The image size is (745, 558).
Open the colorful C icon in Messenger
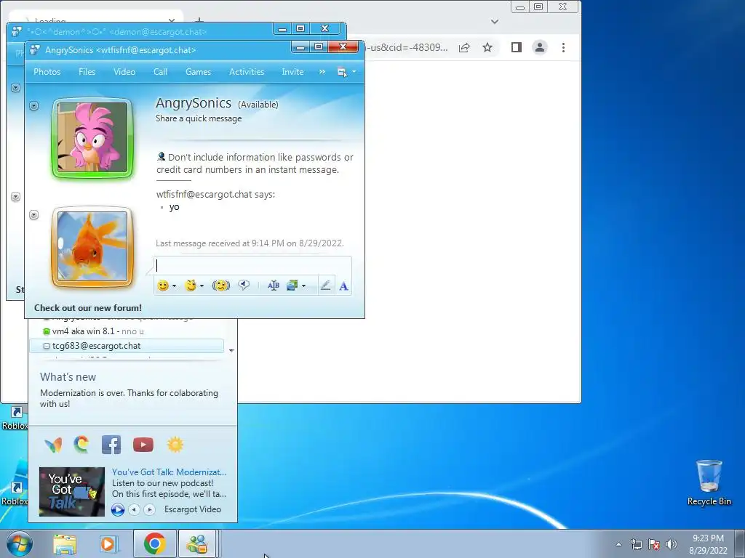81,445
